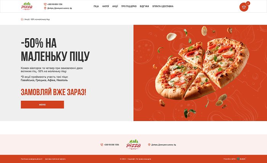Click the red МЕНЮ button

(x=42, y=105)
